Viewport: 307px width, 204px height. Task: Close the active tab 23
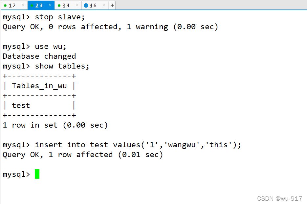point(49,5)
